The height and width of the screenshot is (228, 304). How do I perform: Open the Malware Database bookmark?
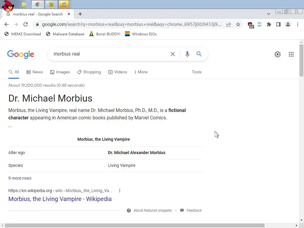[x=65, y=34]
